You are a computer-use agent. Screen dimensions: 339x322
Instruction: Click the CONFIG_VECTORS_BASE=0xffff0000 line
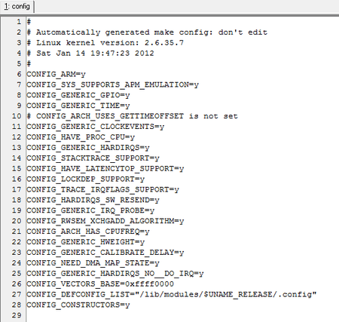click(100, 284)
